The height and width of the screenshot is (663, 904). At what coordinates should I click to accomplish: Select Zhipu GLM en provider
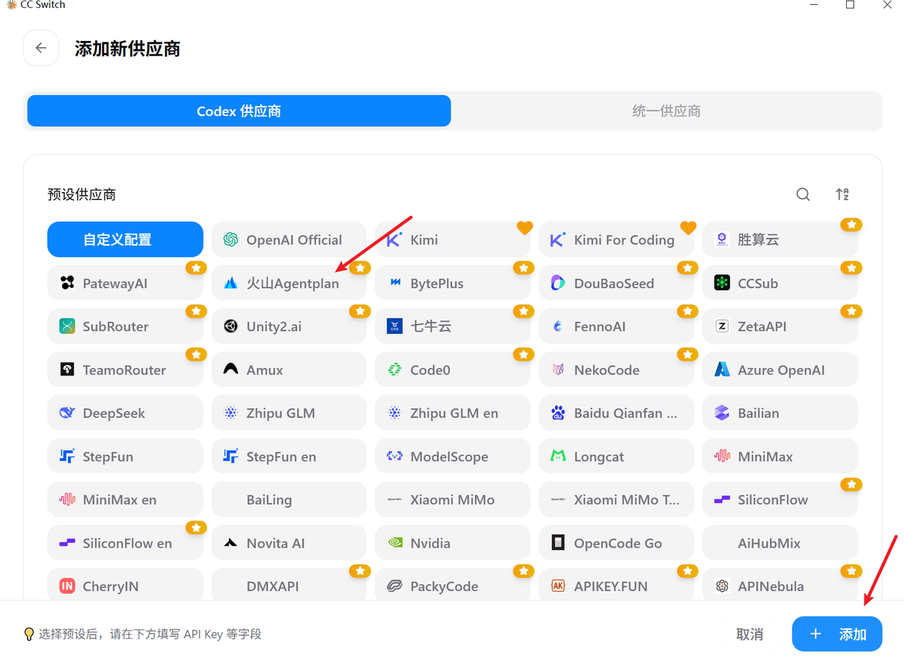tap(453, 413)
